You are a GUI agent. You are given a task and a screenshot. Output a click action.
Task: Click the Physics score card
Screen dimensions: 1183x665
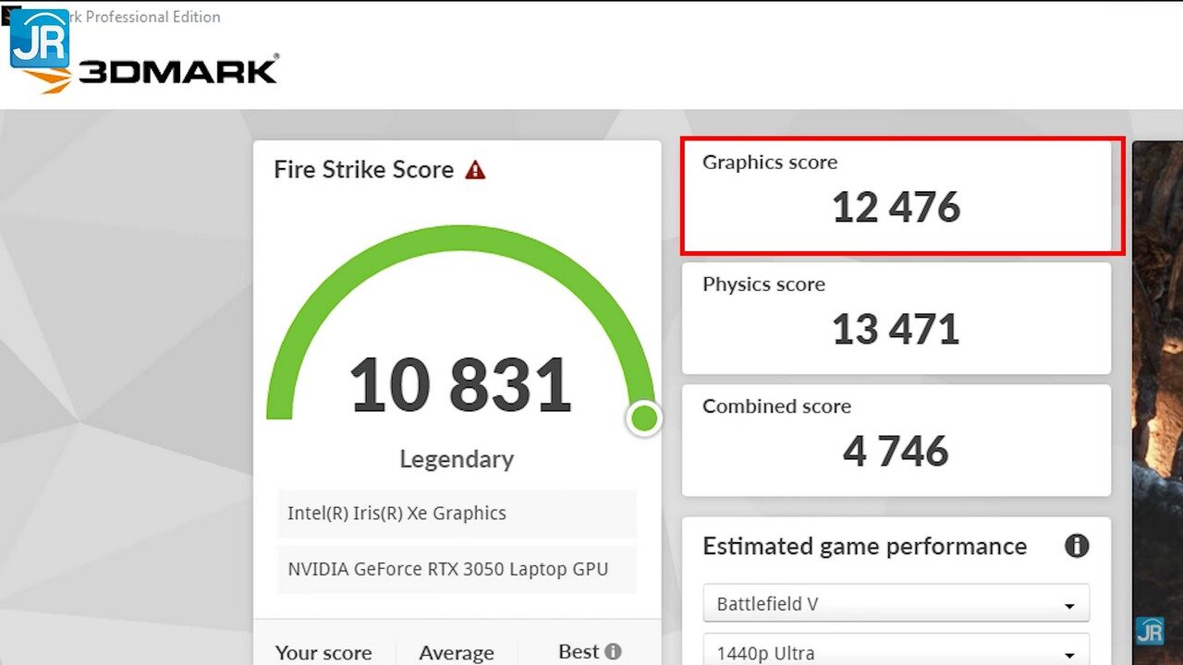(896, 317)
